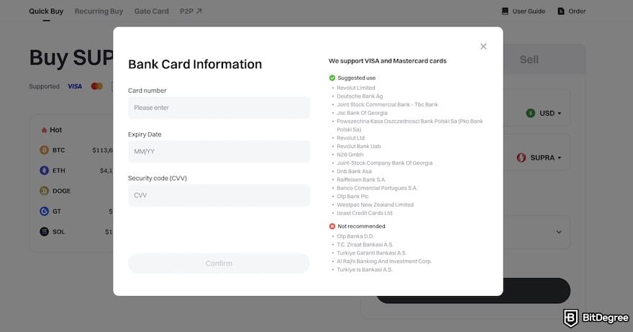This screenshot has height=332, width=633.
Task: Click the Card number input field
Action: coord(219,108)
